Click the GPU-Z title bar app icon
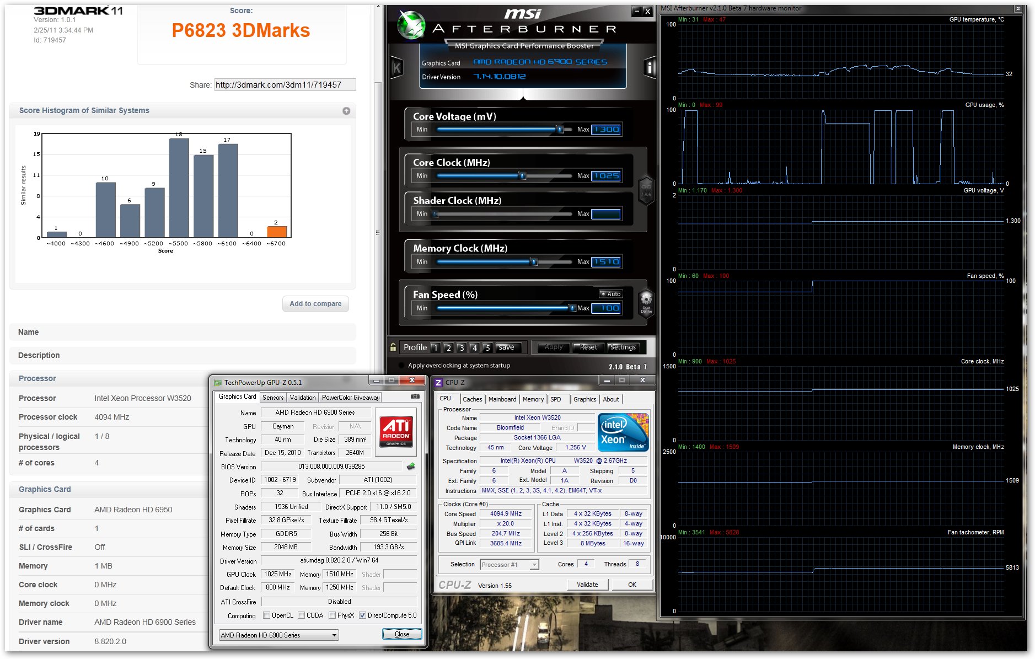Viewport: 1035px width, 659px height. click(218, 382)
